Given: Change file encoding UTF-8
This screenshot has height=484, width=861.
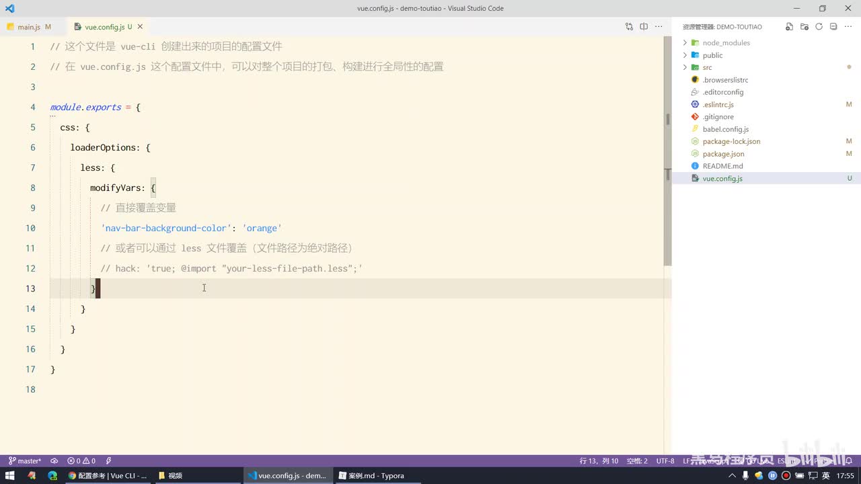Looking at the screenshot, I should [665, 461].
